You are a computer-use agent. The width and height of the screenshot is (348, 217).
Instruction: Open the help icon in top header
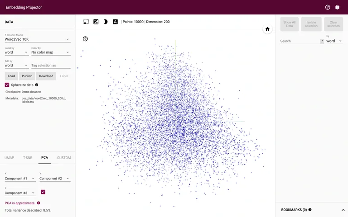click(327, 7)
